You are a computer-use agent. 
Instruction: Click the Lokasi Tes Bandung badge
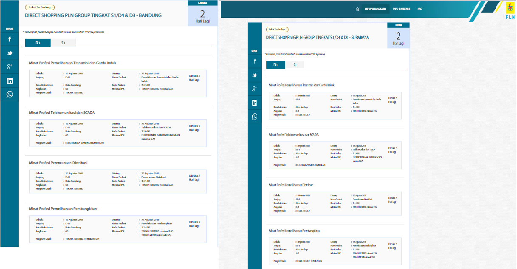tap(40, 7)
